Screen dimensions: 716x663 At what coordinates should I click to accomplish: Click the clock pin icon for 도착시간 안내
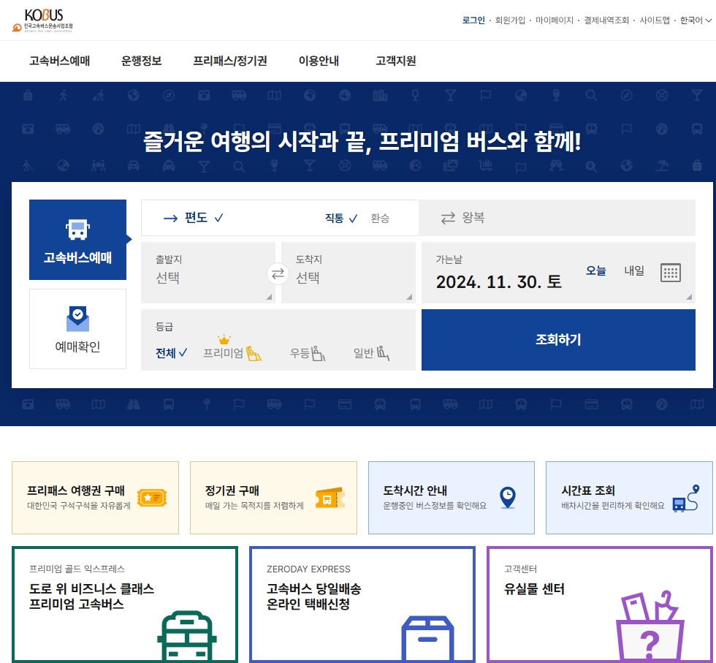[507, 496]
